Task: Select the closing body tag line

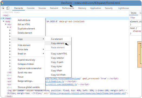Action: pyautogui.click(x=9, y=96)
